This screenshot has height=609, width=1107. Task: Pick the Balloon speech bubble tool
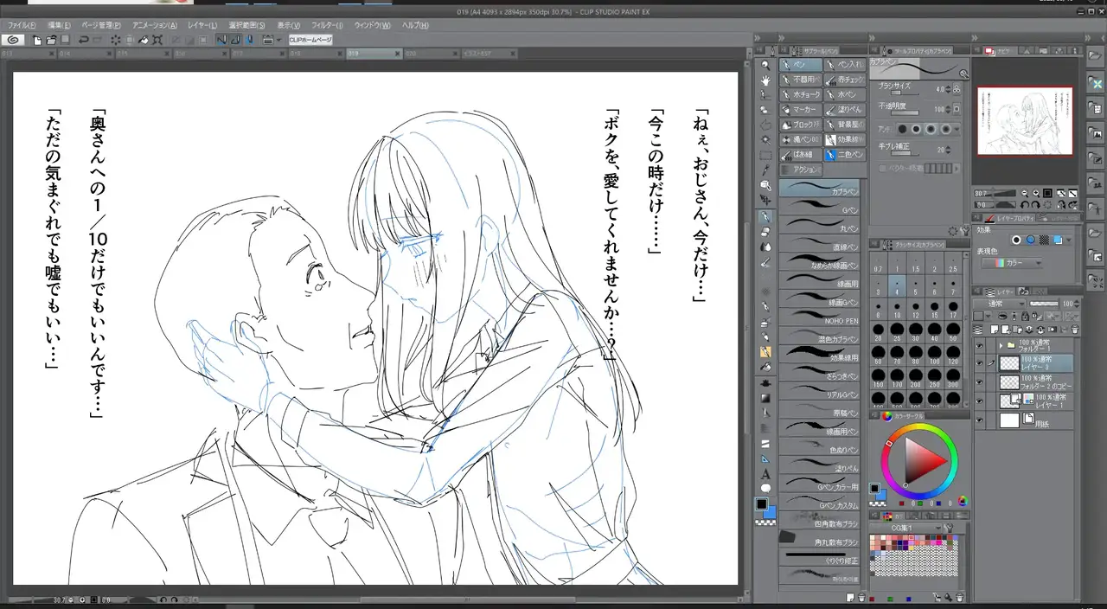[x=765, y=489]
